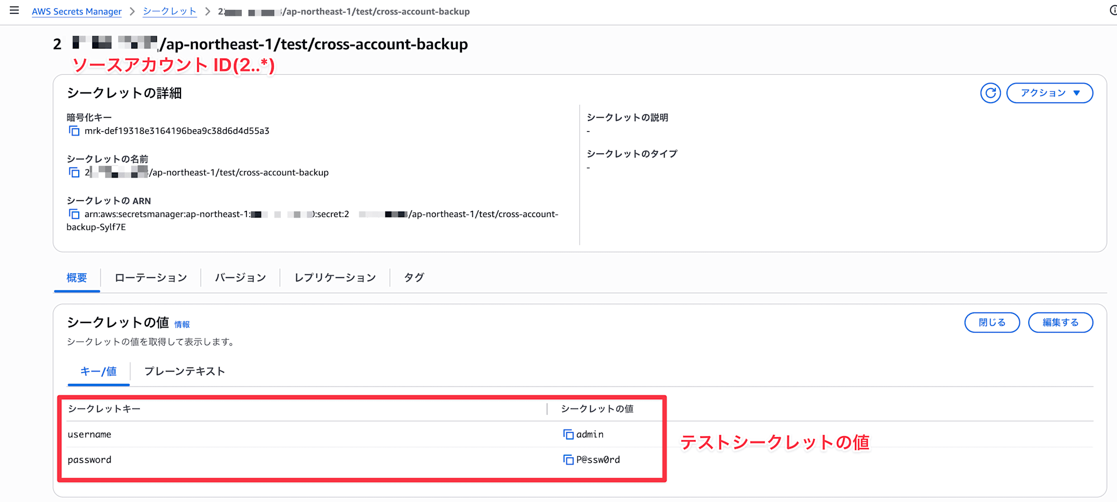Click the info icon at top right

tap(1113, 11)
